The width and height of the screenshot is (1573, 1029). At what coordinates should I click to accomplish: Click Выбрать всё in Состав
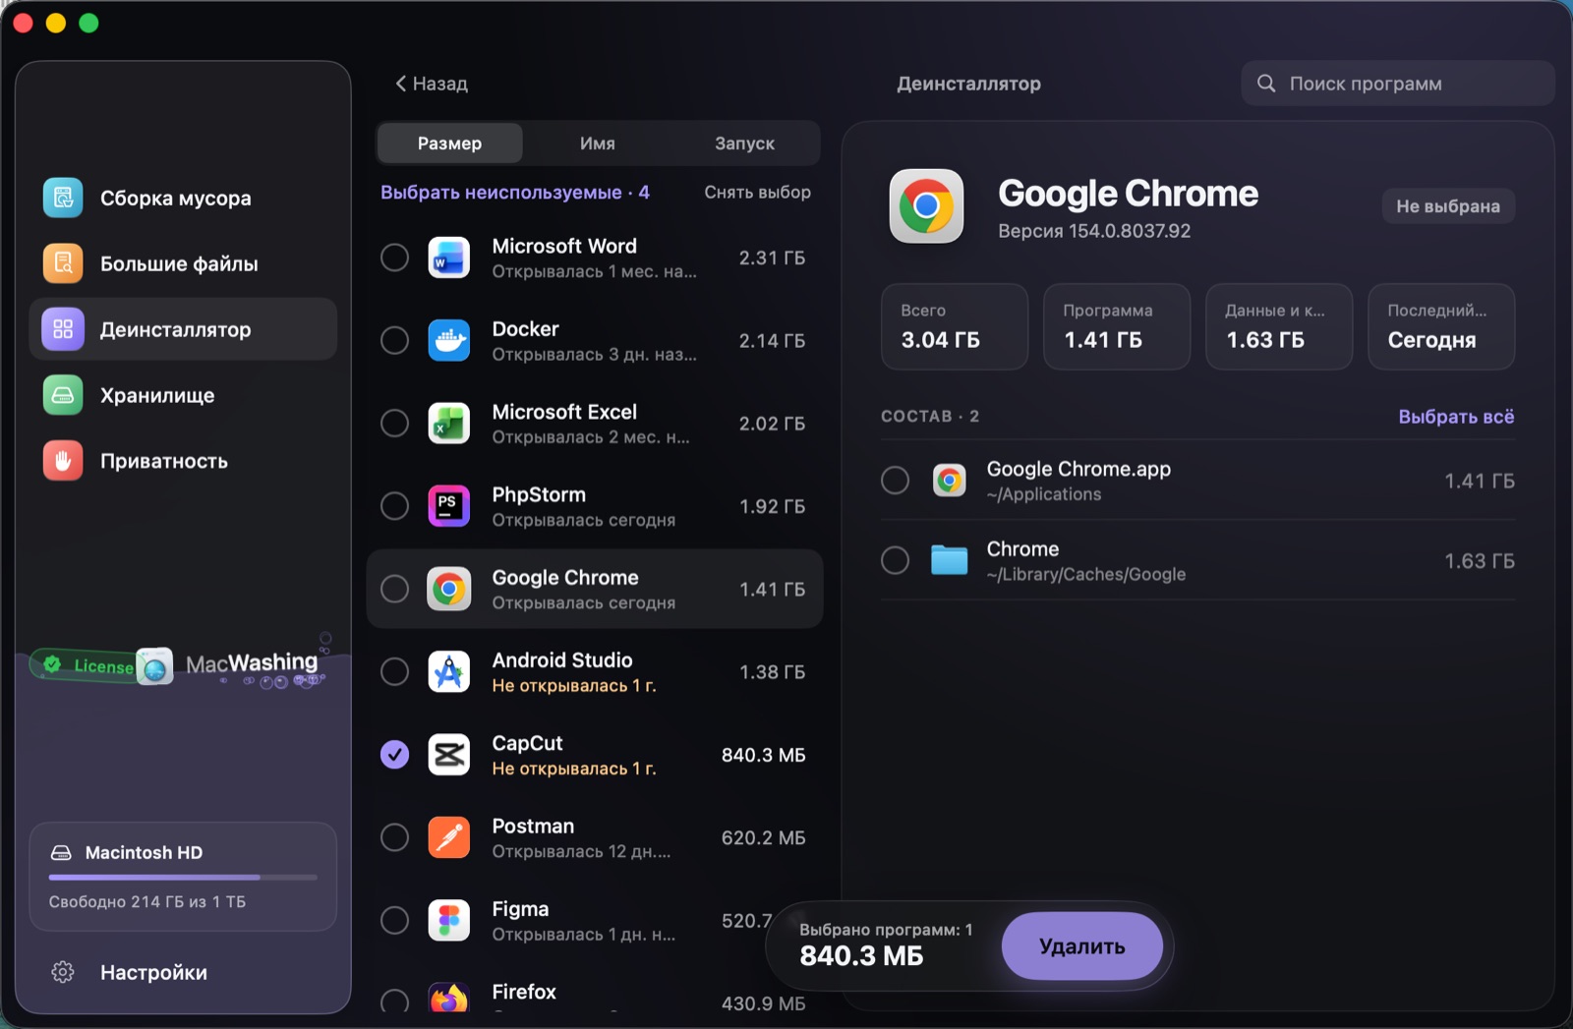tap(1456, 417)
